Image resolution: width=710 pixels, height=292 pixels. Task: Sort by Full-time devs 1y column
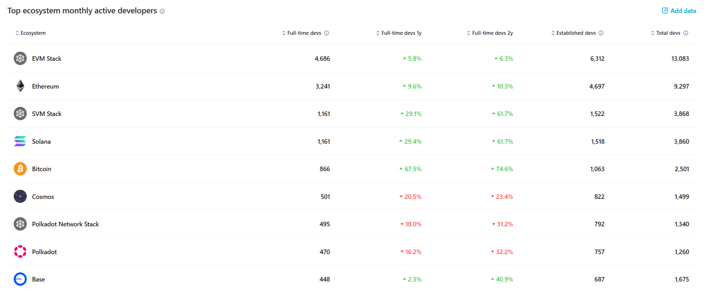tap(399, 33)
